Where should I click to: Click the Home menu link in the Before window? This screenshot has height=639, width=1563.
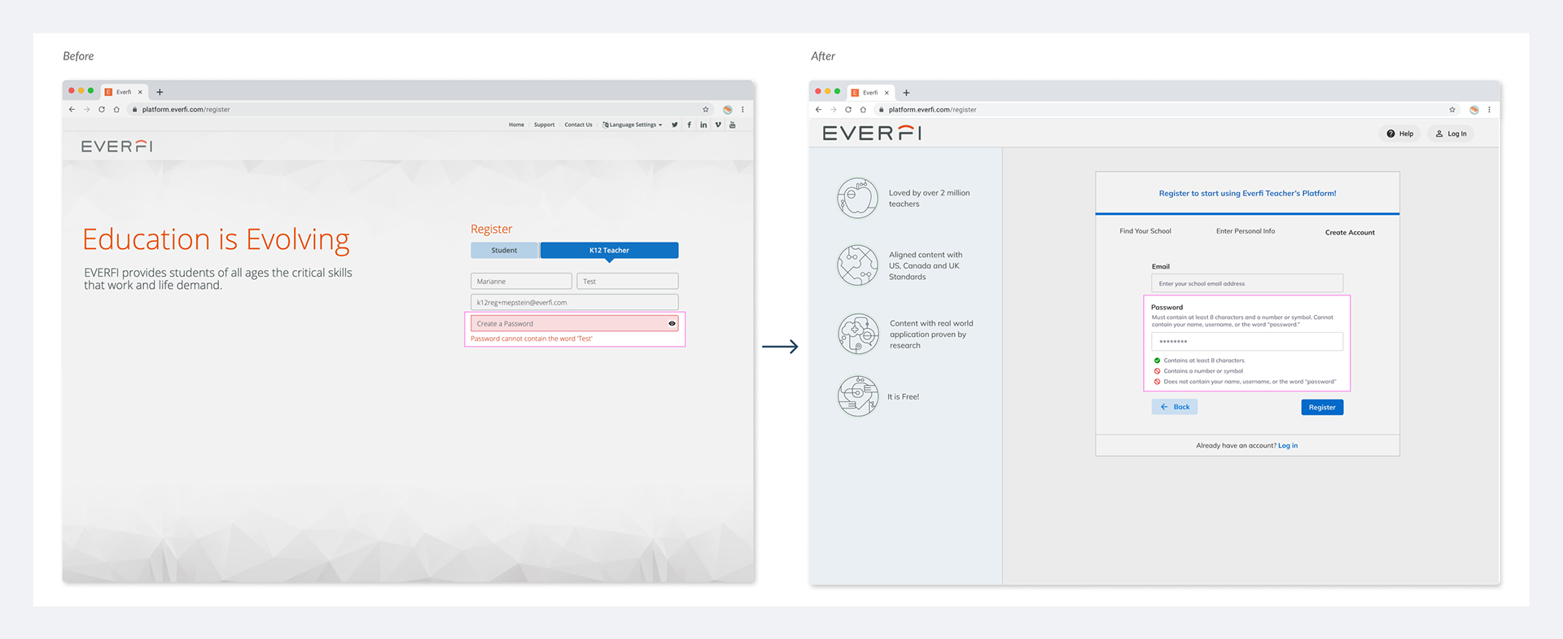516,125
